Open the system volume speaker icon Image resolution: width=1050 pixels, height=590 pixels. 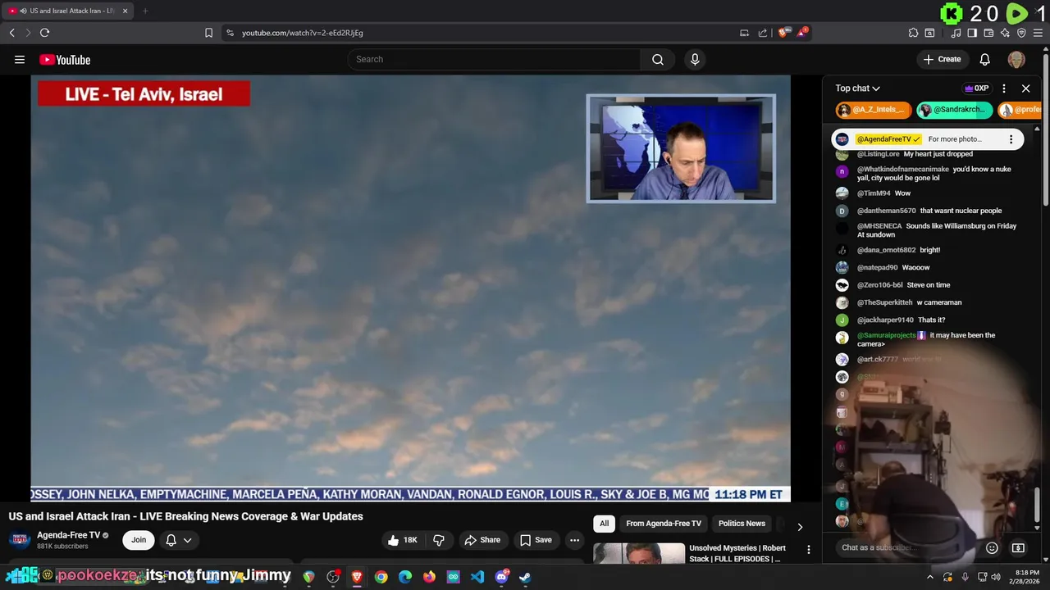996,577
